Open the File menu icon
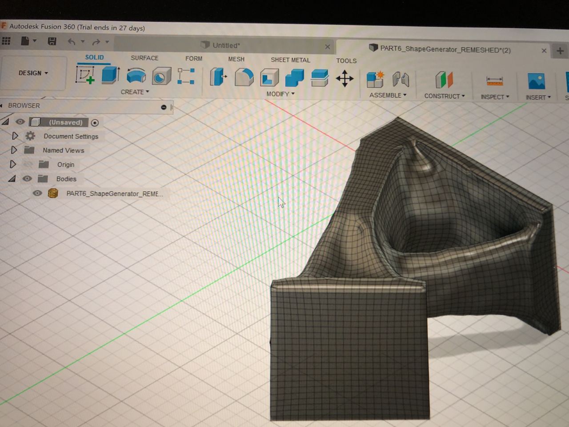Screen dimensions: 569x427 pyautogui.click(x=25, y=41)
